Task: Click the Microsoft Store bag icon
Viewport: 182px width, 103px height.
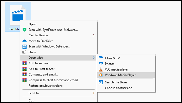Action: pos(101,82)
